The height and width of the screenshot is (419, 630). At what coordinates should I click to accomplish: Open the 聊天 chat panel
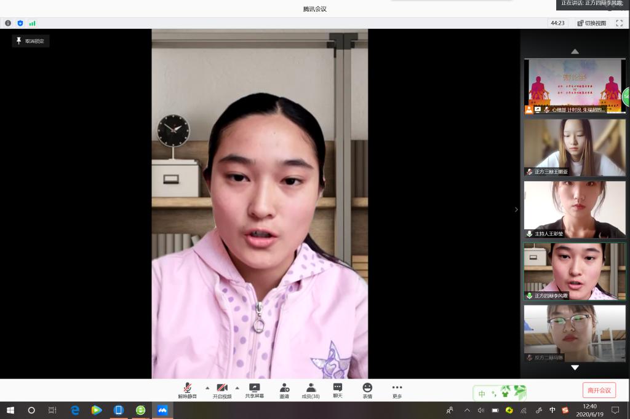[x=338, y=390]
